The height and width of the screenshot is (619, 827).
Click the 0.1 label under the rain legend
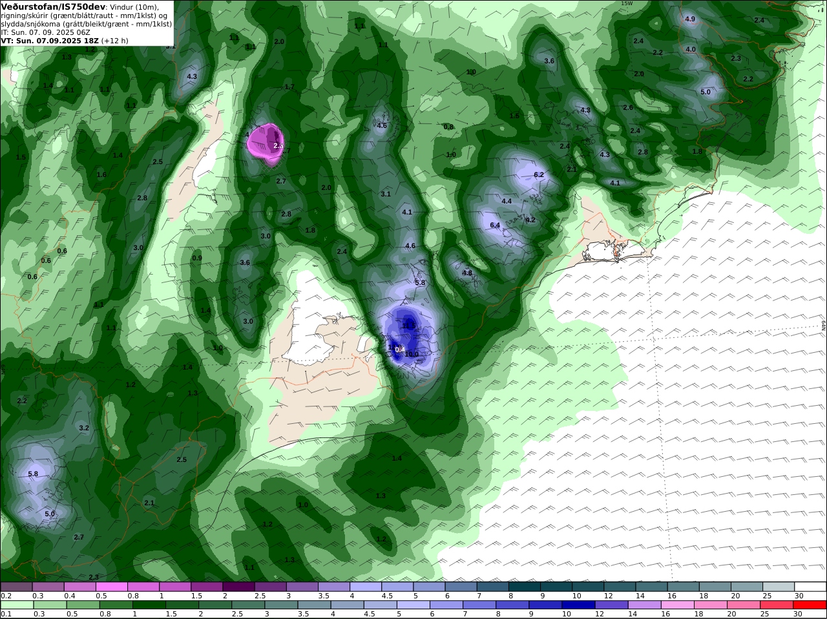[x=6, y=614]
